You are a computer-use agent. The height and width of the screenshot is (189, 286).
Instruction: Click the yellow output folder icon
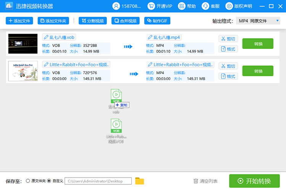click(x=139, y=181)
